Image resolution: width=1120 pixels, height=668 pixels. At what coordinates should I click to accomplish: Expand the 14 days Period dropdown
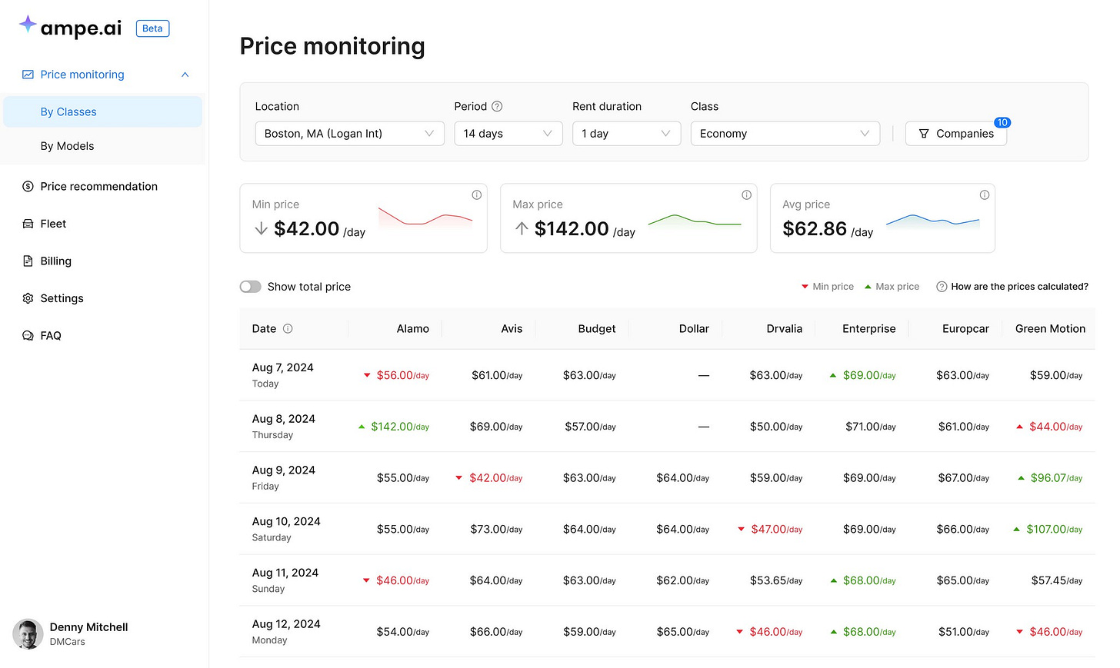(x=508, y=133)
